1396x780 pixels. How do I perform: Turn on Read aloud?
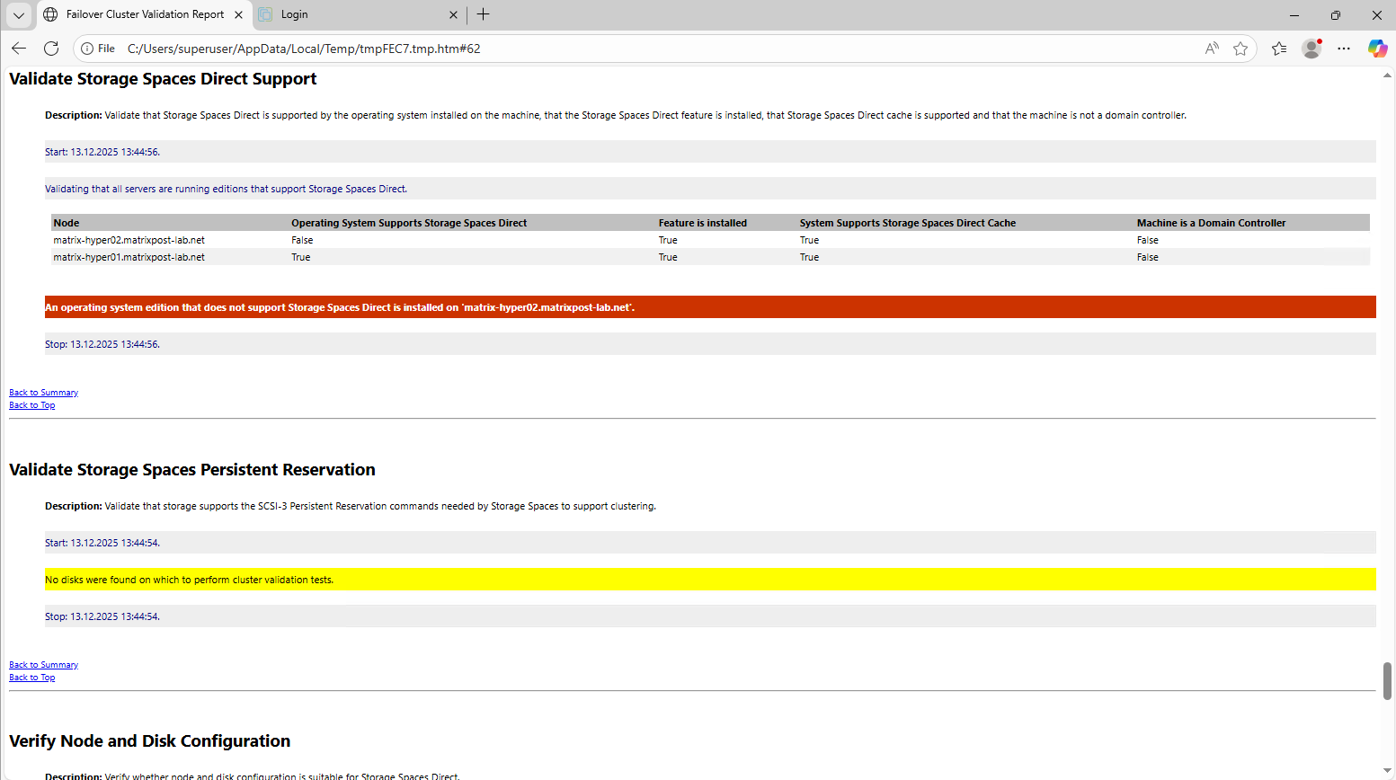click(x=1212, y=49)
